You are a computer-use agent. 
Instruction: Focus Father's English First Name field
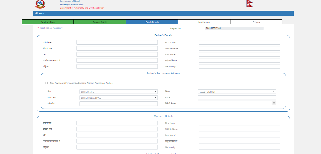point(239,42)
